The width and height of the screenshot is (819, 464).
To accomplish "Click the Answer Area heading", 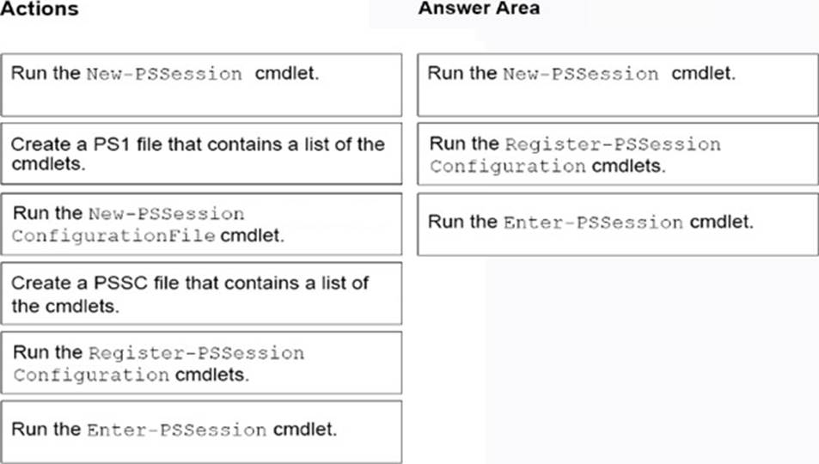I will [479, 9].
